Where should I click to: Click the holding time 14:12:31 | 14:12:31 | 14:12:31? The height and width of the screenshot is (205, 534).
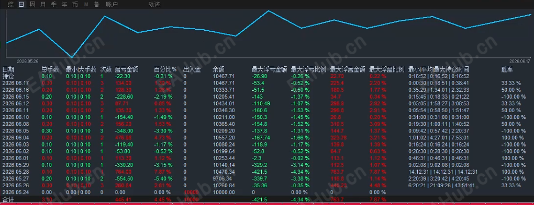point(443,172)
